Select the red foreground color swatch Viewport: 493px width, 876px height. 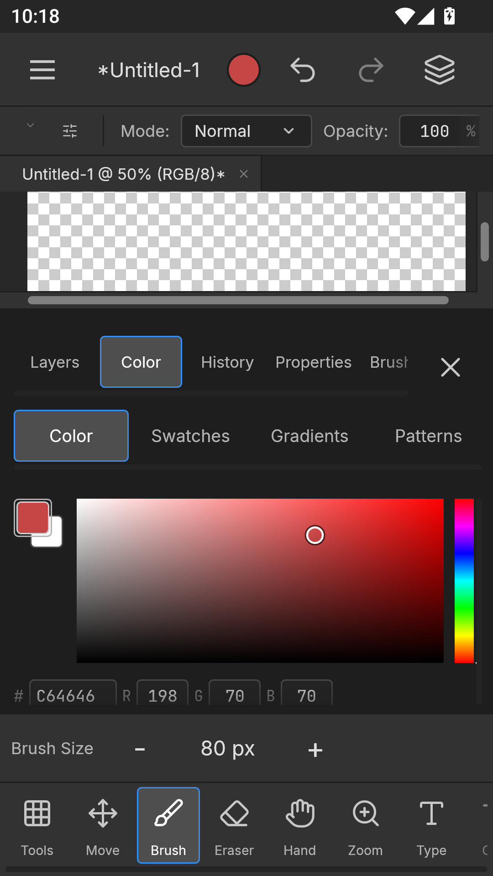pos(32,517)
